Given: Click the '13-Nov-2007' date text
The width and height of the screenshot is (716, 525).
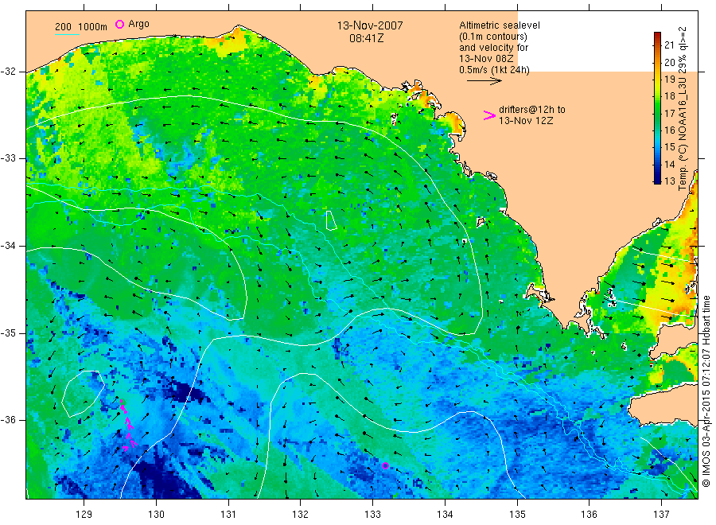Looking at the screenshot, I should tap(370, 25).
